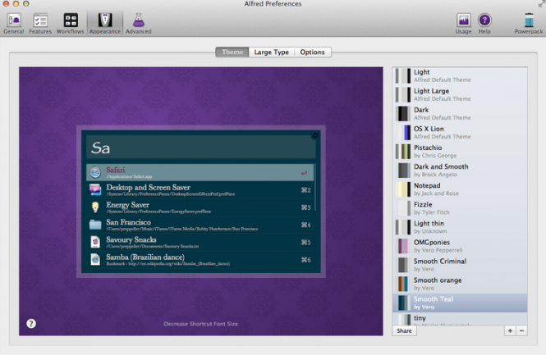Open the General preferences pane
This screenshot has height=355, width=546.
click(x=14, y=24)
